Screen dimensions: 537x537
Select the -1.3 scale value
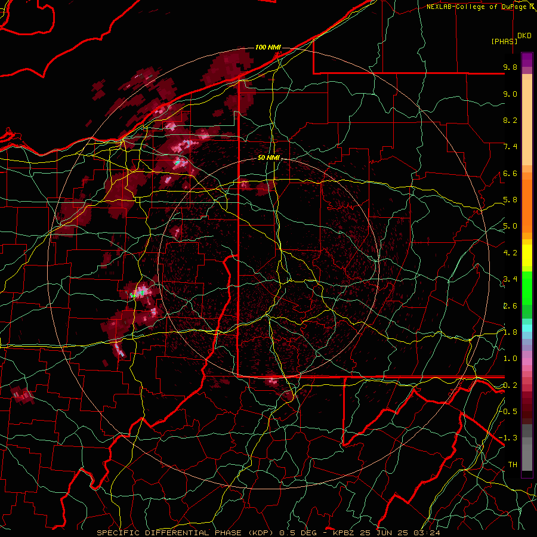click(508, 438)
